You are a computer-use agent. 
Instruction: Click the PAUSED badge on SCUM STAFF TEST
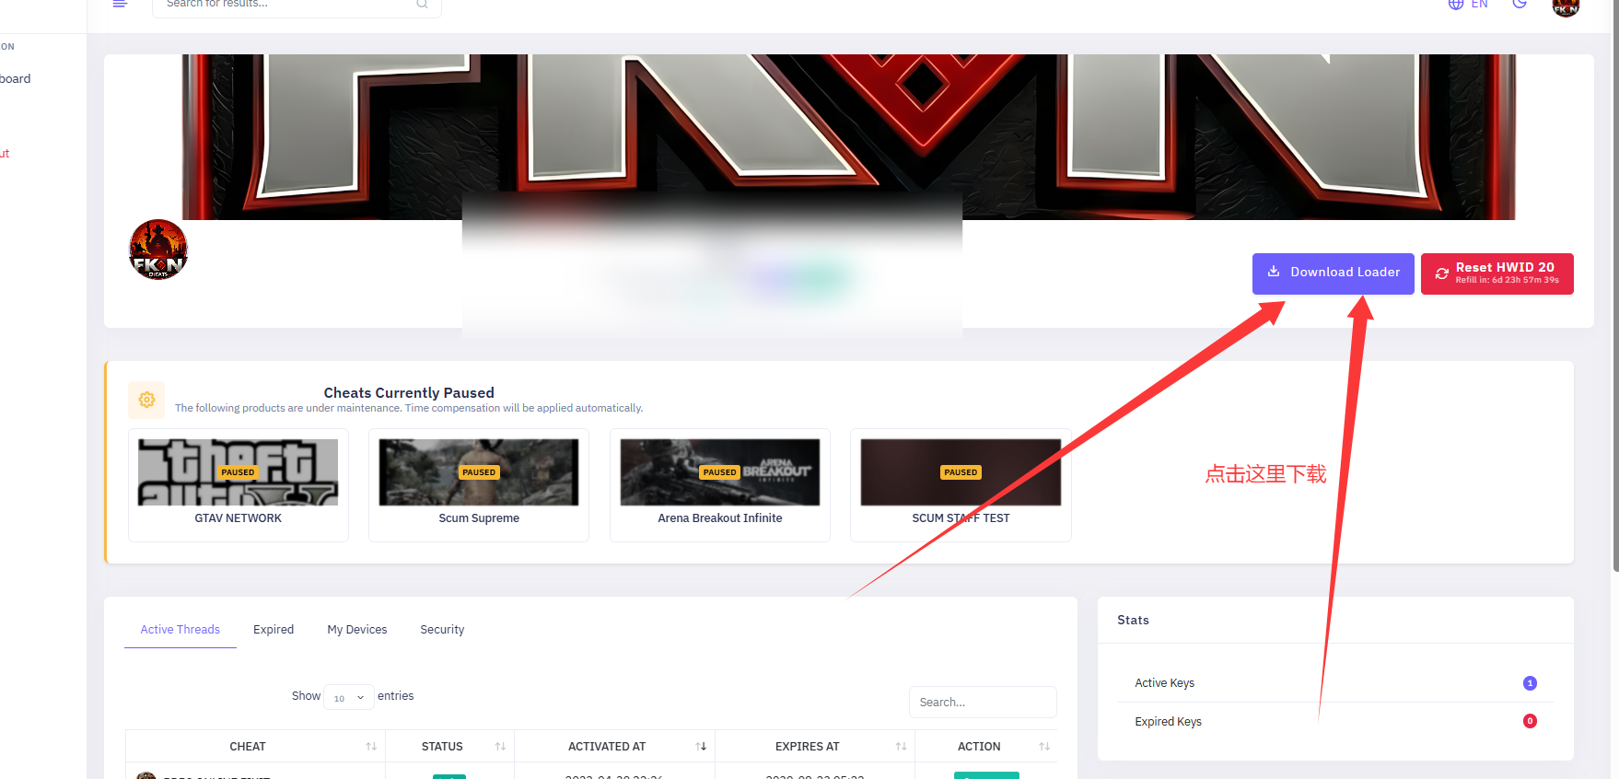tap(961, 472)
